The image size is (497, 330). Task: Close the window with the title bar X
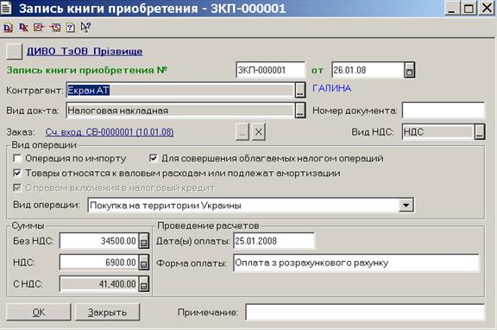487,8
